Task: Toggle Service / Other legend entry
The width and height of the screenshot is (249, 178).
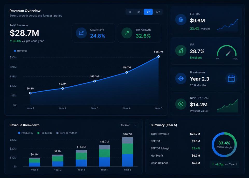Action: point(67,133)
